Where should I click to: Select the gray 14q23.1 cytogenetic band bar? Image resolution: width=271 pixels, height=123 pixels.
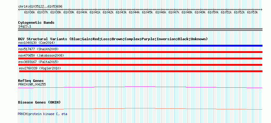coord(140,30)
